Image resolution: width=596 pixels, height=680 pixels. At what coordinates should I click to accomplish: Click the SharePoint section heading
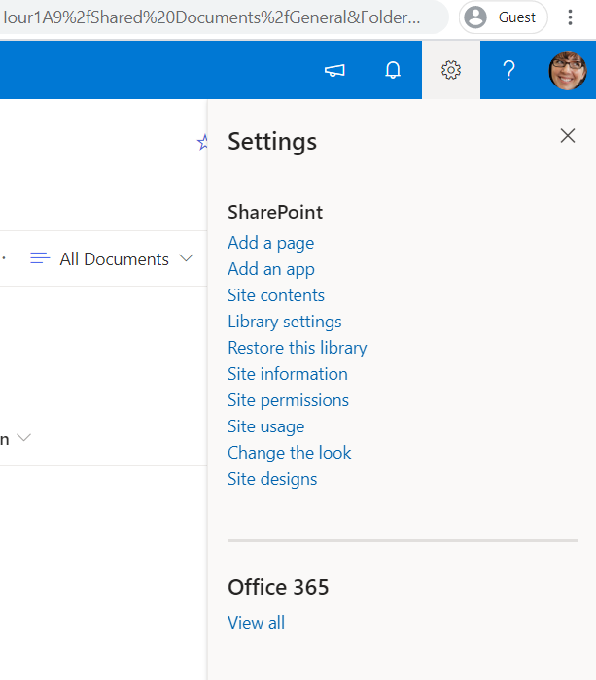coord(275,213)
